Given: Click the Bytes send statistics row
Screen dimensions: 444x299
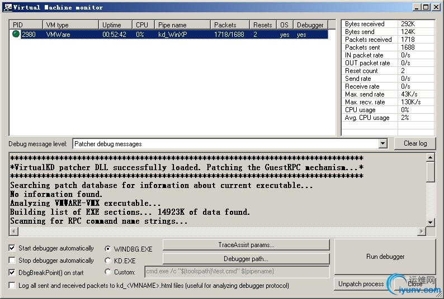Looking at the screenshot, I should (x=388, y=32).
